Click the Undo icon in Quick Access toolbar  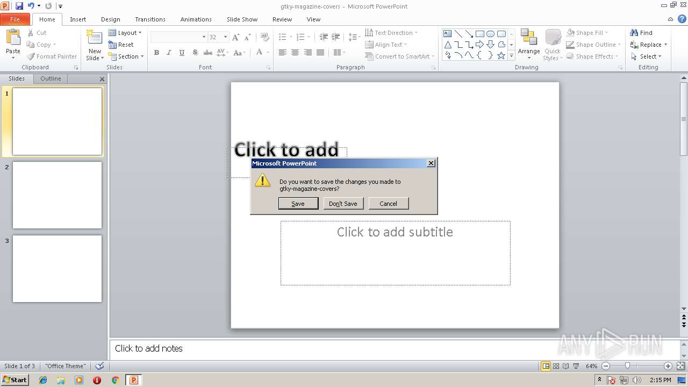pyautogui.click(x=31, y=6)
